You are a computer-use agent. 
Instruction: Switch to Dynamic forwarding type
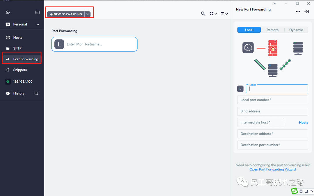click(x=296, y=30)
